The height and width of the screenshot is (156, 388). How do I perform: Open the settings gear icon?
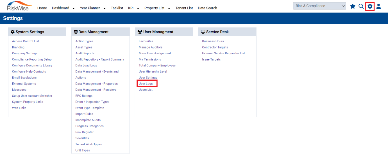(370, 6)
